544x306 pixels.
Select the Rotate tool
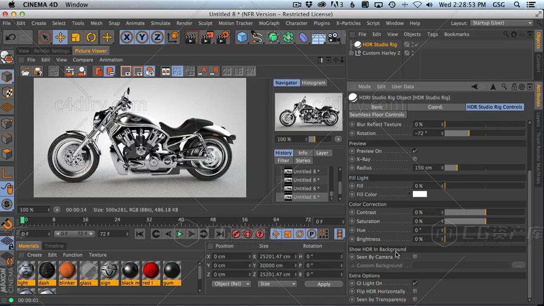(x=91, y=37)
